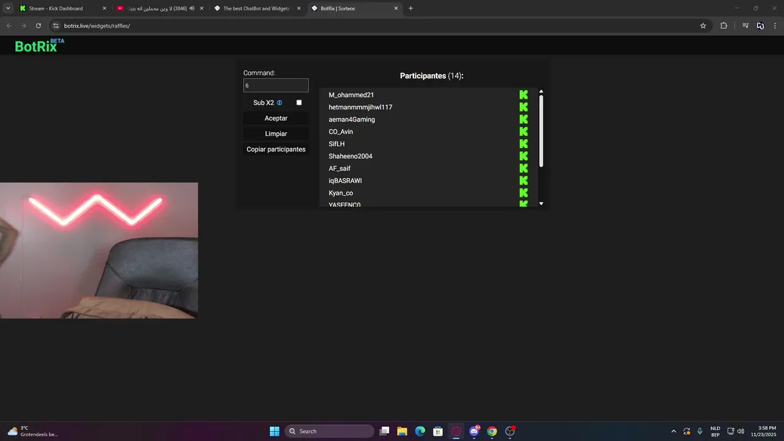Click the Sub X2 info icon
784x441 pixels.
[x=279, y=103]
